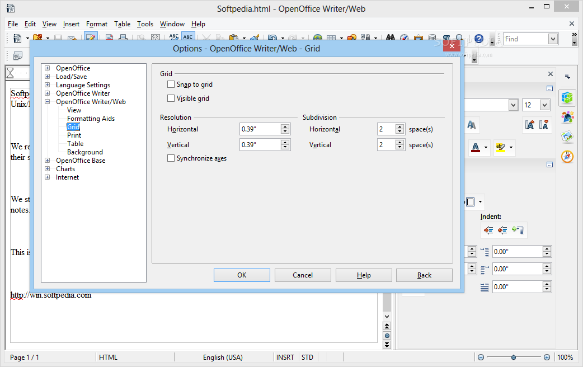This screenshot has height=367, width=583.
Task: Click the English (USA) language status field
Action: pyautogui.click(x=223, y=357)
